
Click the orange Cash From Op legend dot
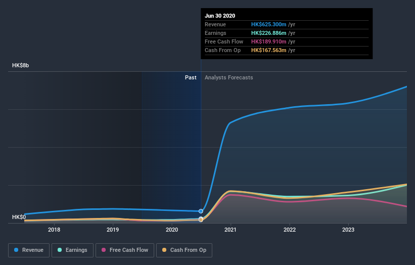pos(164,250)
